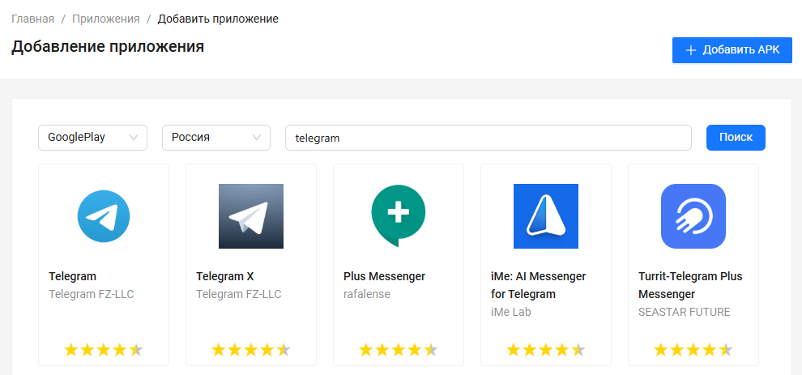Expand the Россия country dropdown
Screen dimensions: 802x375
216,138
